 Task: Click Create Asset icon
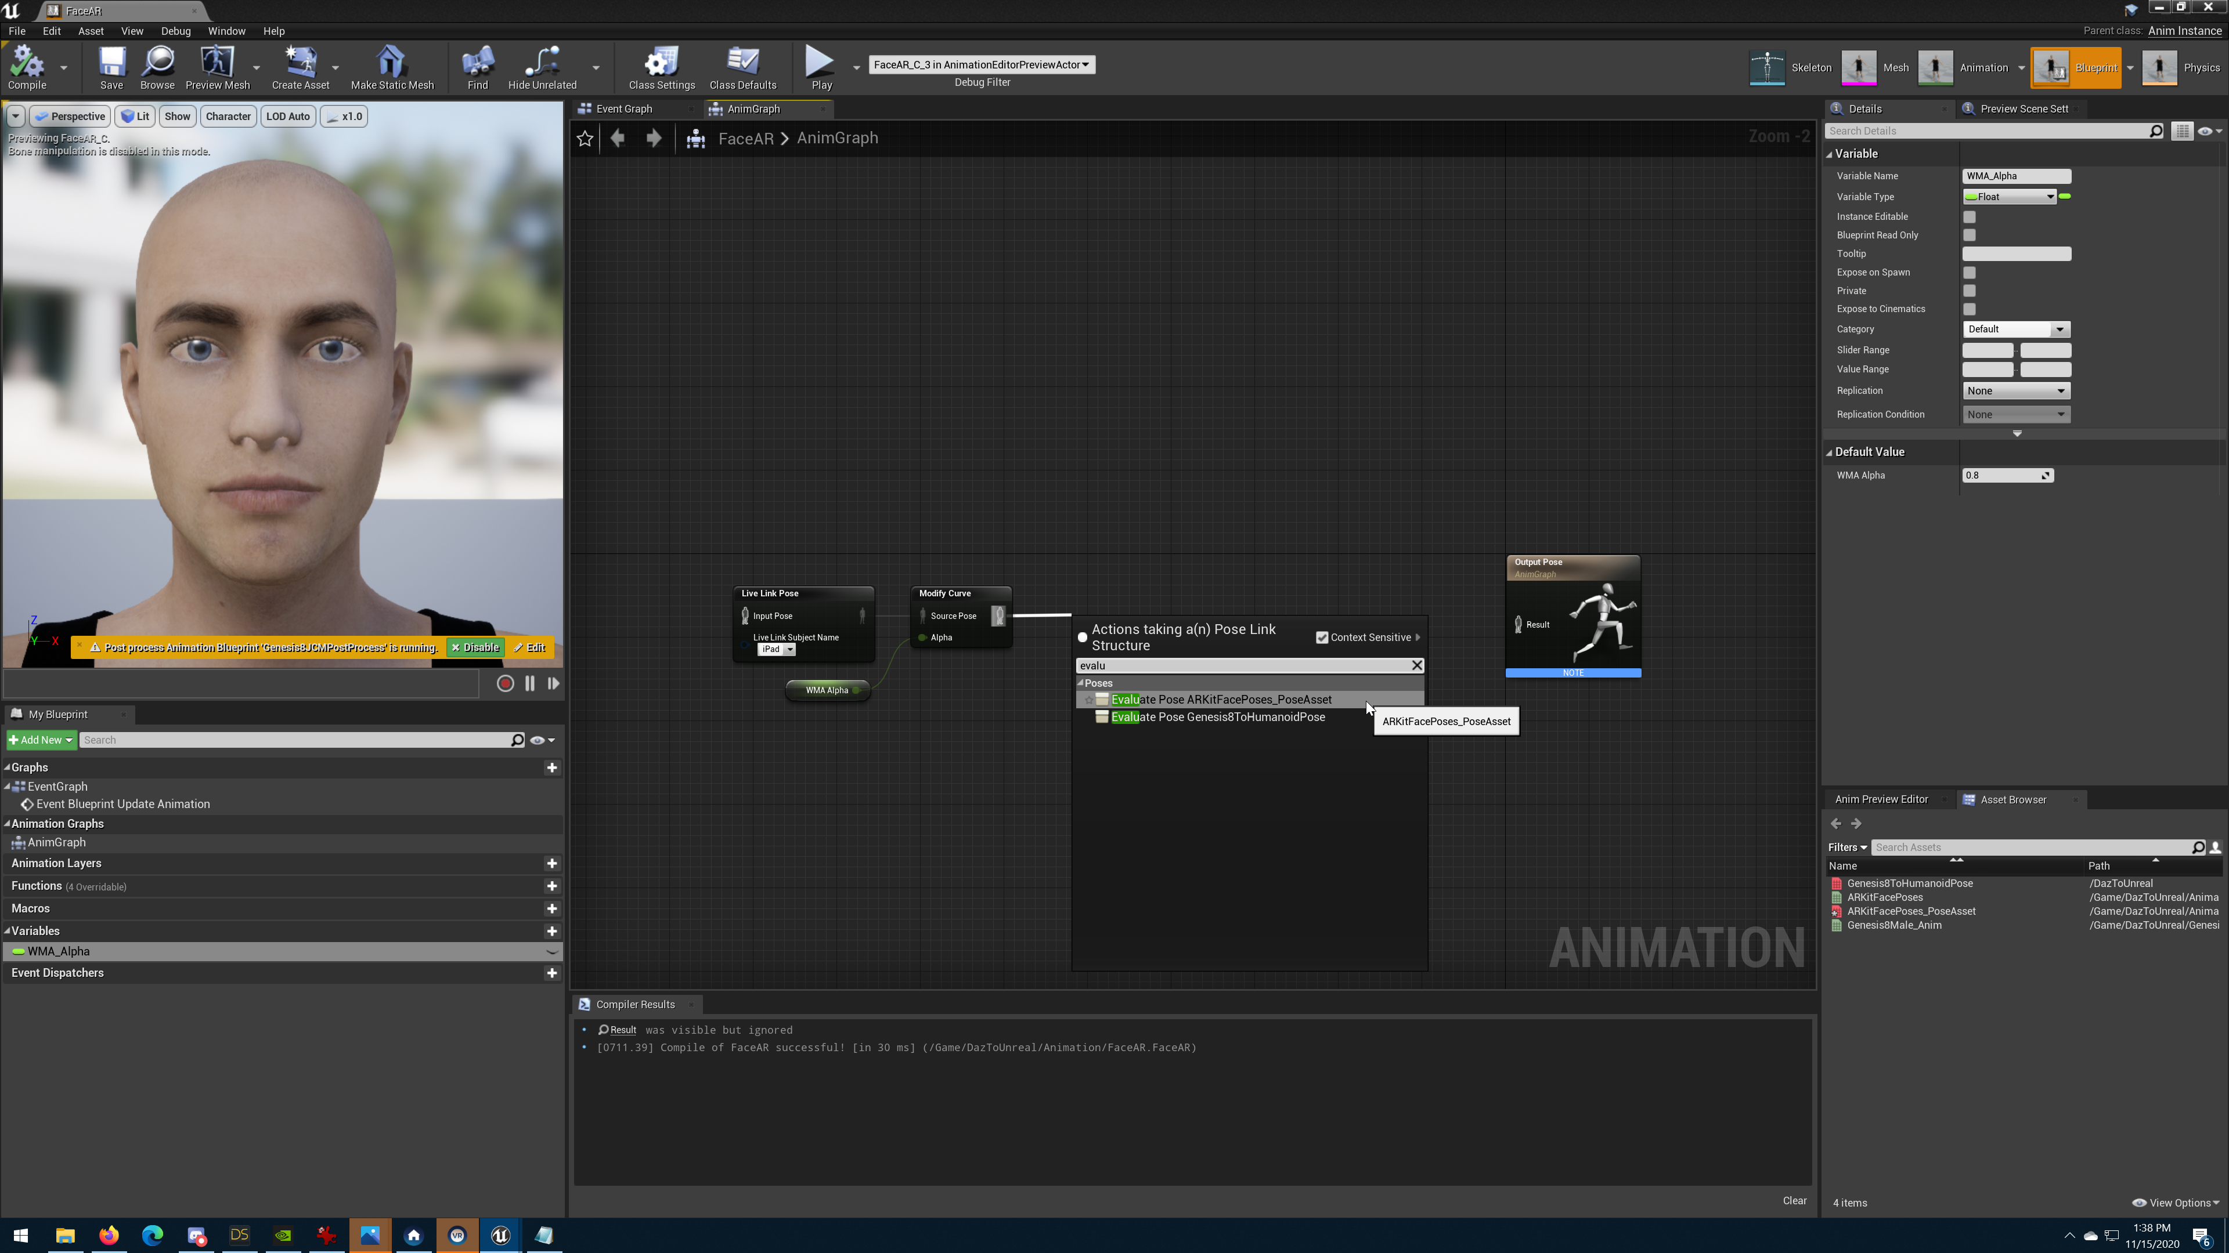[x=300, y=67]
